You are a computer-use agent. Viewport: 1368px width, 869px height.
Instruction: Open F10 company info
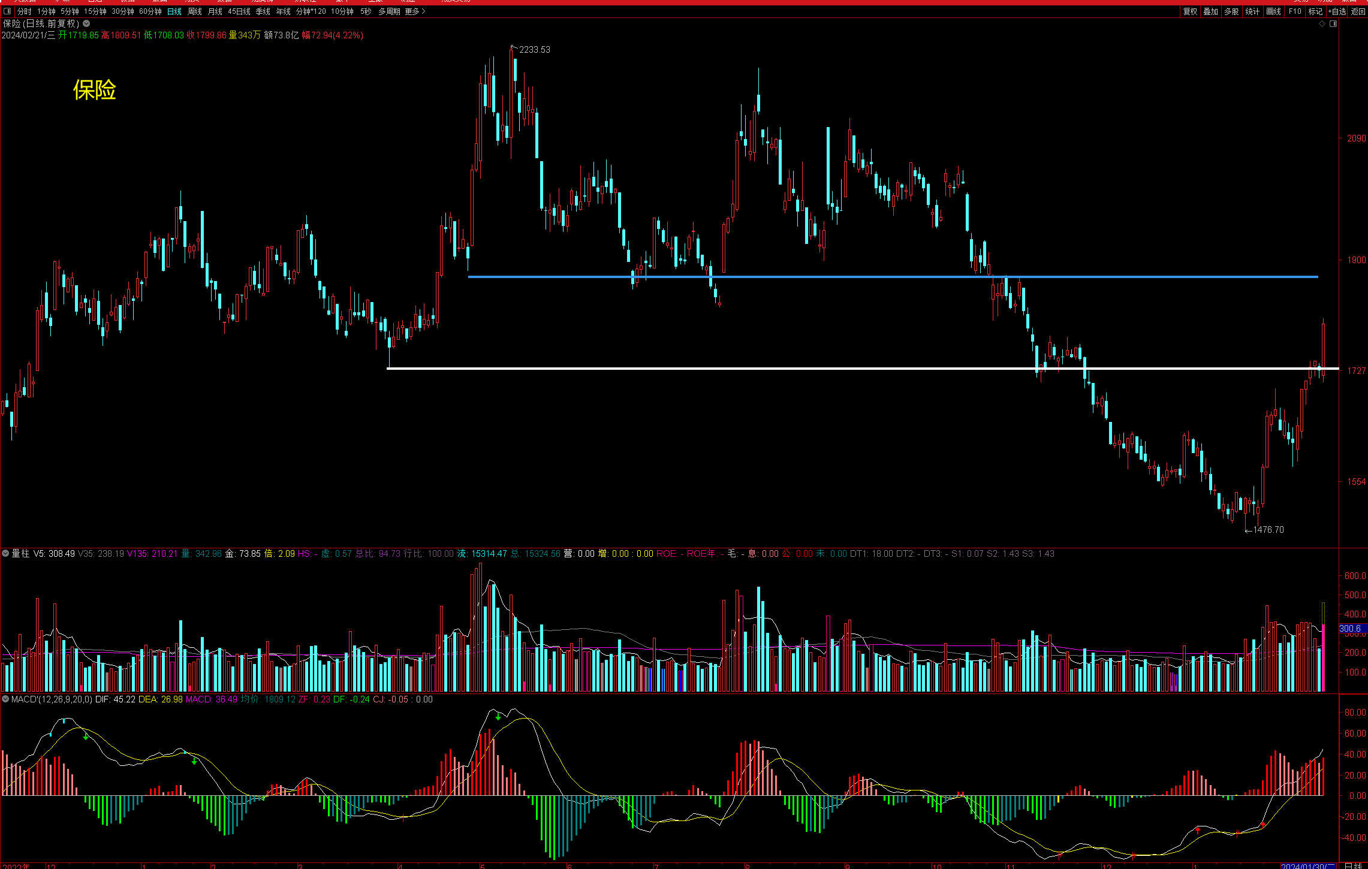tap(1295, 11)
